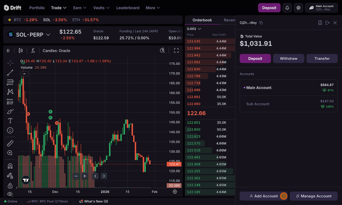This screenshot has height=205, width=342.
Task: Enter fullscreen chart mode
Action: click(176, 51)
